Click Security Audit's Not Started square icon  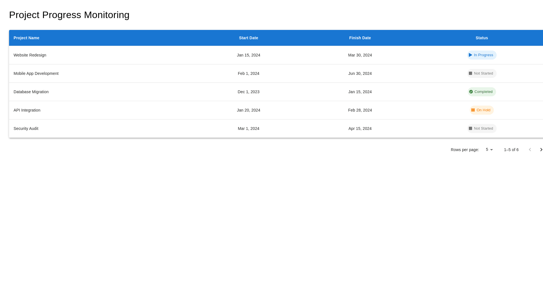coord(470,128)
